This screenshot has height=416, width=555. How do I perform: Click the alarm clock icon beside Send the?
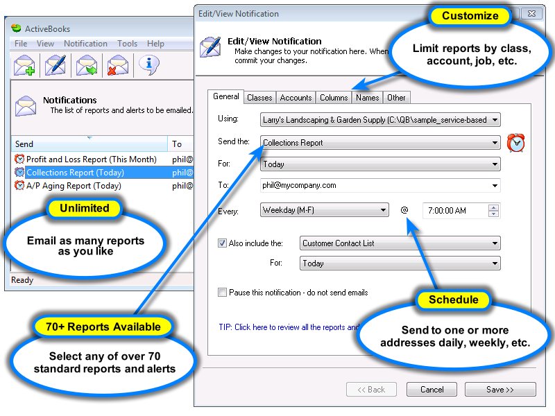515,143
